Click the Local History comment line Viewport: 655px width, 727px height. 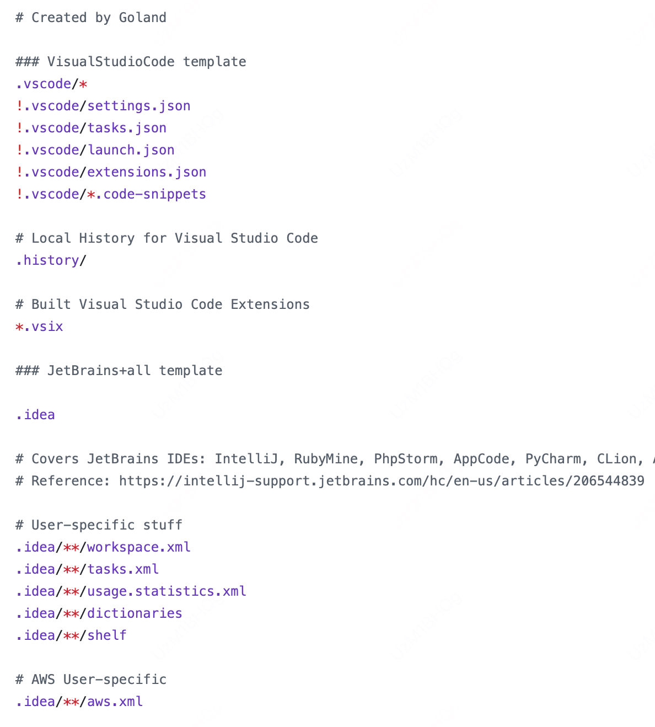pos(167,238)
